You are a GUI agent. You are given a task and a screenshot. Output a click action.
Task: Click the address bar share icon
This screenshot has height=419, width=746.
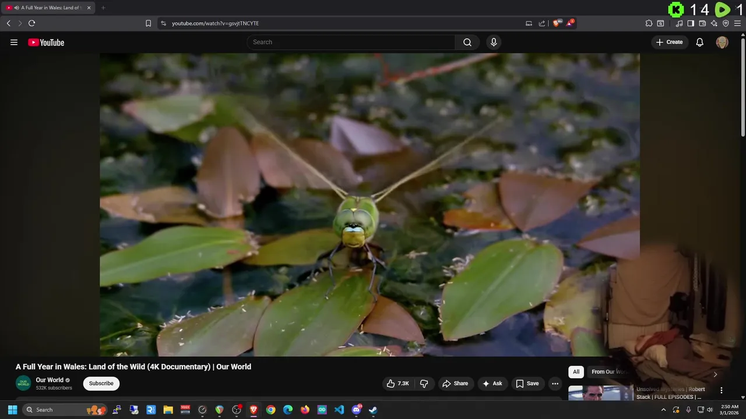pos(542,23)
